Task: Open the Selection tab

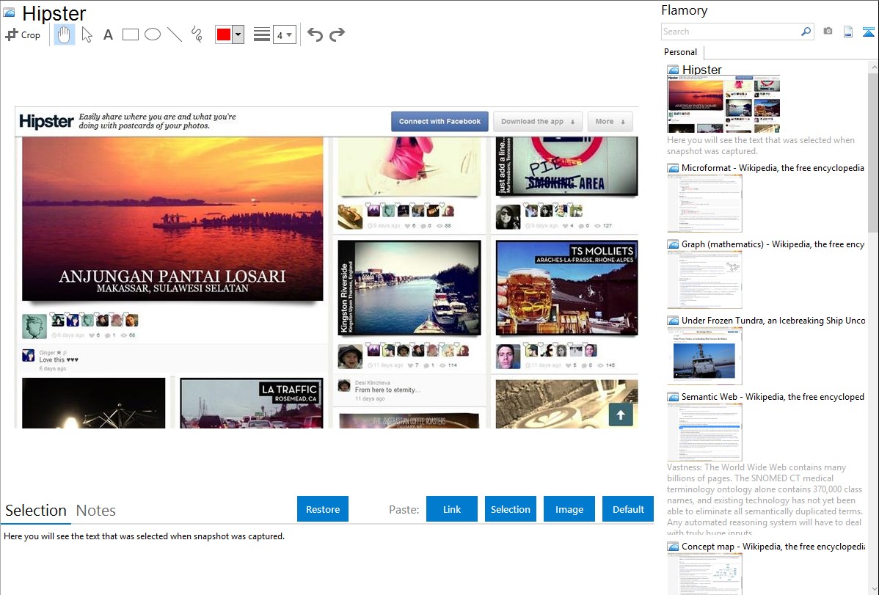Action: [36, 511]
